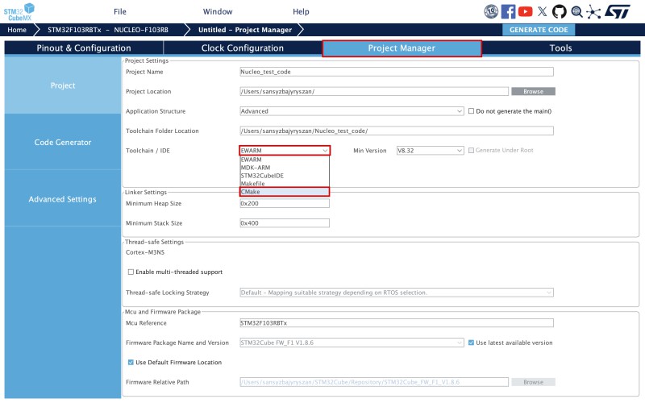
Task: Click the magnifier search icon in the header
Action: click(576, 11)
